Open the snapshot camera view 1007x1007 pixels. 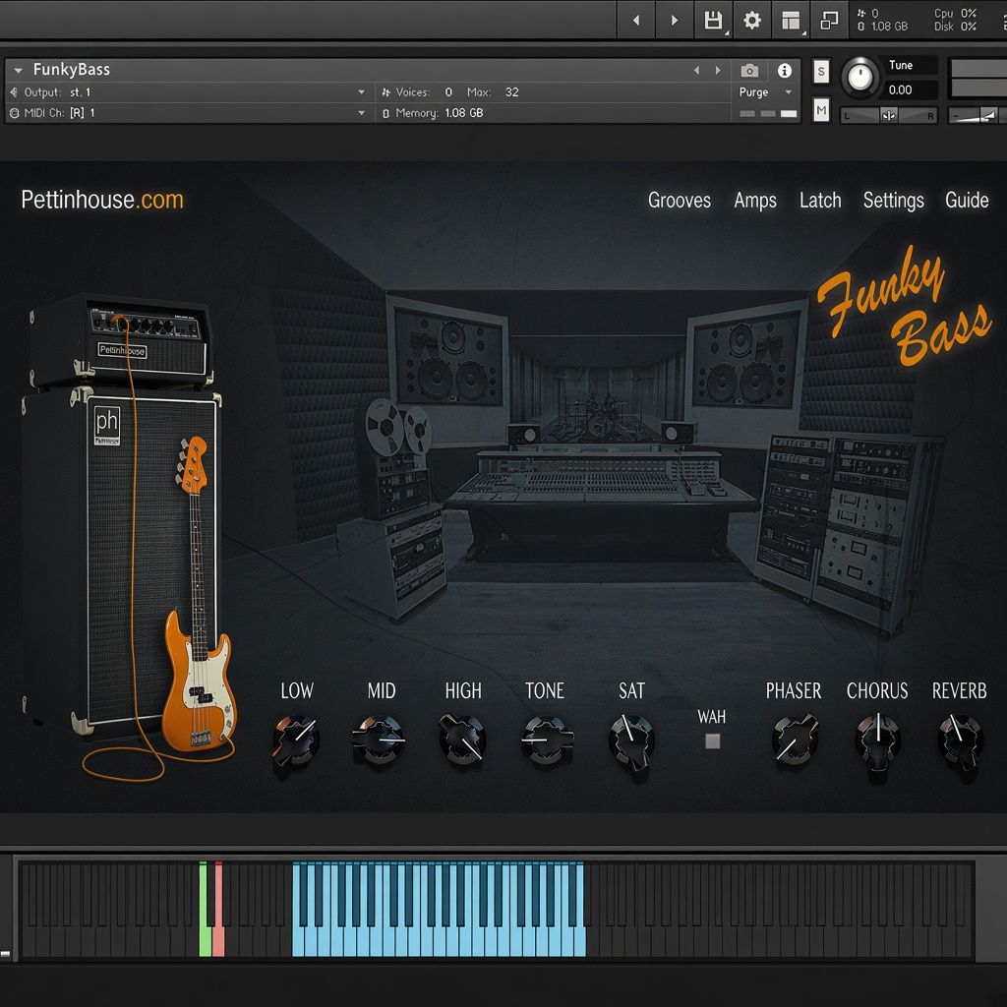[x=749, y=71]
